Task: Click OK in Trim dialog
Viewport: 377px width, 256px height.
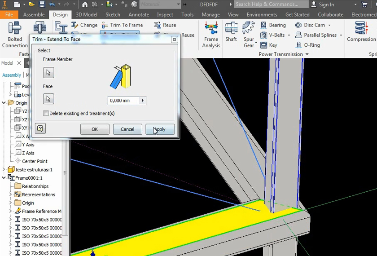Action: (x=95, y=129)
